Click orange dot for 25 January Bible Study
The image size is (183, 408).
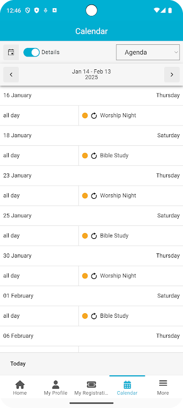pos(85,236)
